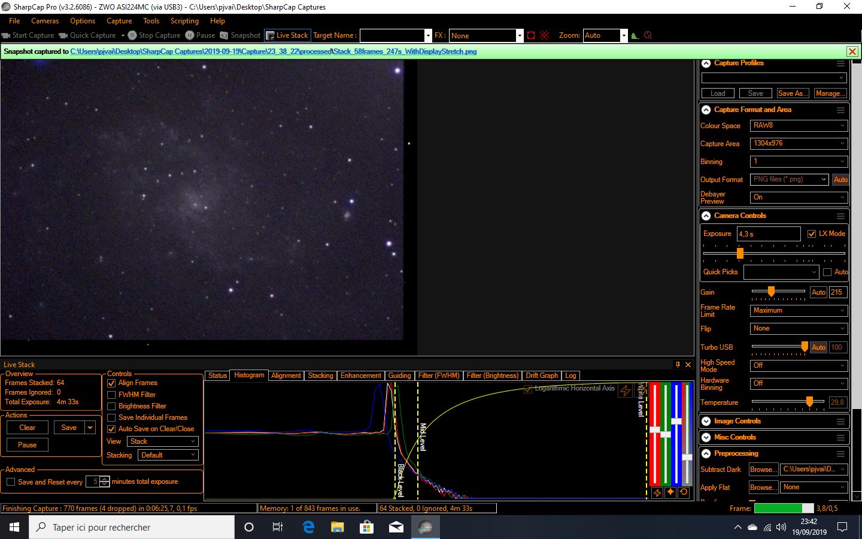
Task: Click the star-shaped color balance icon
Action: [670, 492]
